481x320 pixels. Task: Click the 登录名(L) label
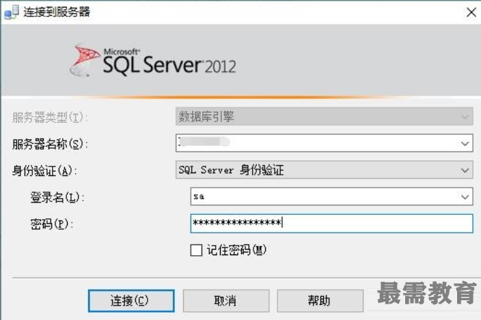pos(57,197)
